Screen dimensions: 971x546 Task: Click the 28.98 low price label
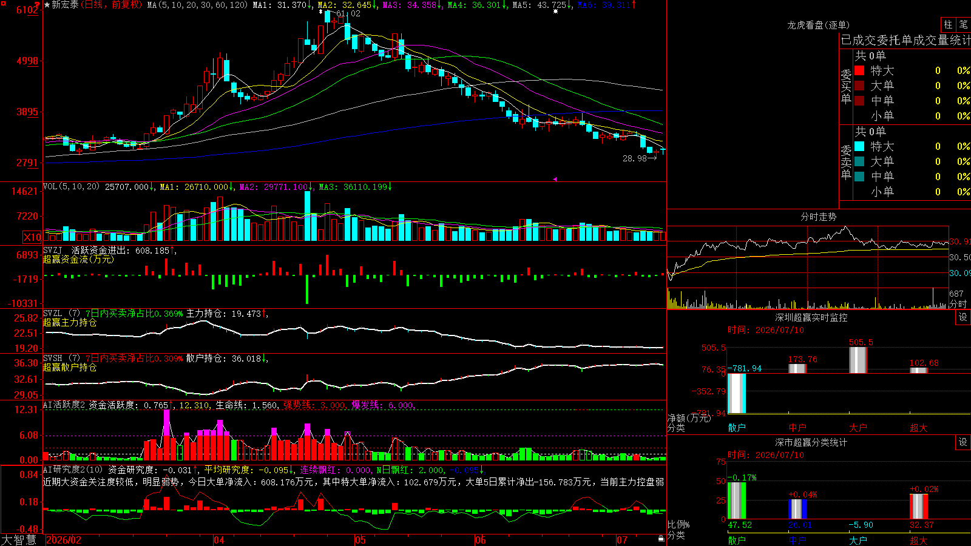coord(635,158)
